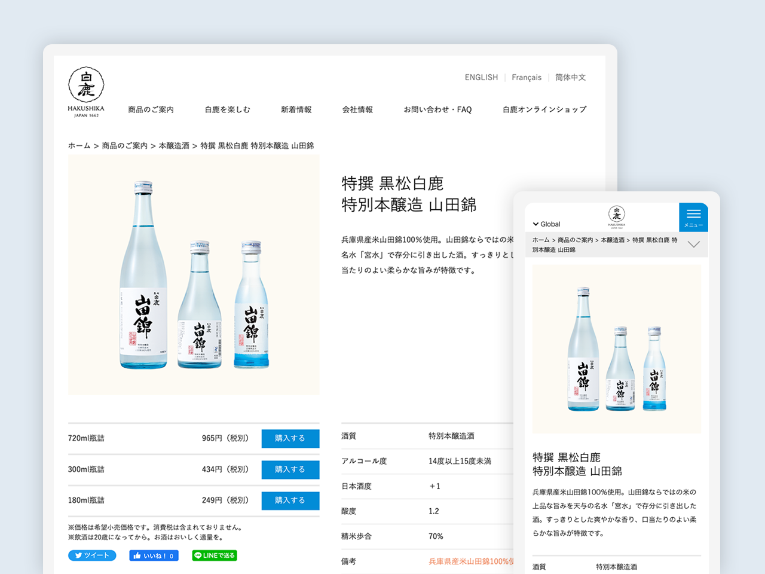Click the Hakushika logo in mobile header
Viewport: 765px width, 574px height.
[x=616, y=216]
